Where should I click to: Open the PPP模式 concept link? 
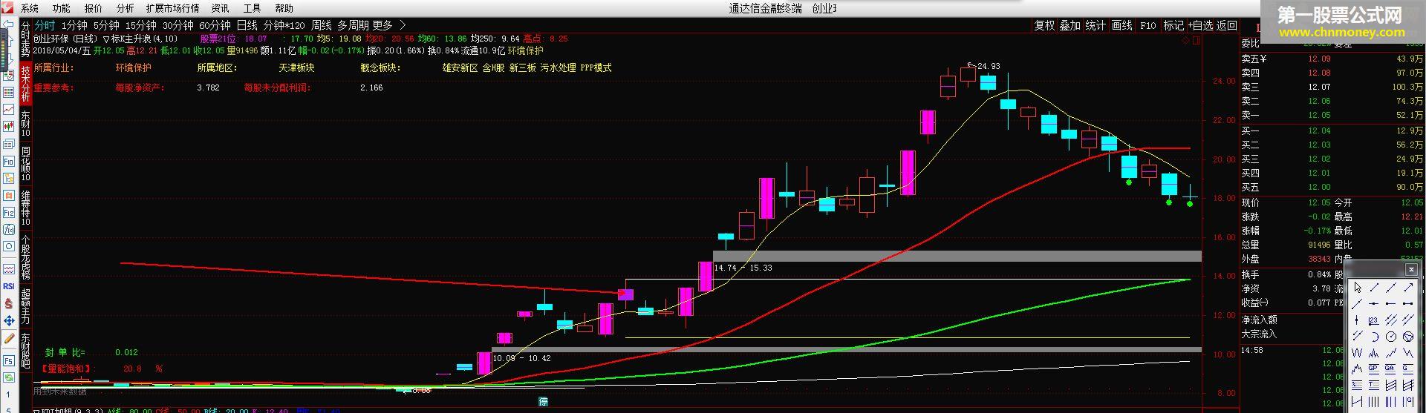596,67
